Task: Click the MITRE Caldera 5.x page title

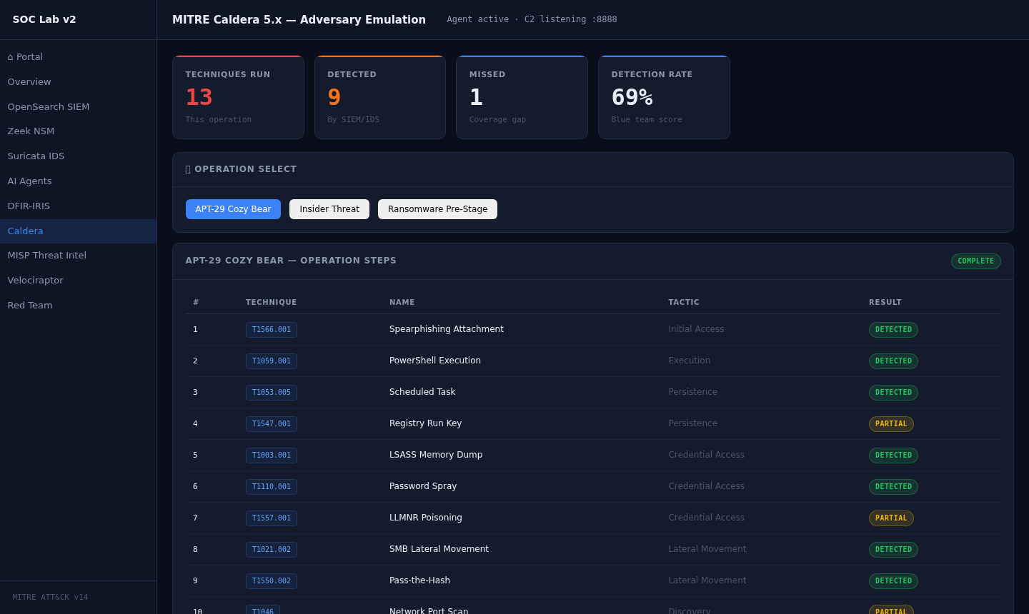Action: [299, 20]
